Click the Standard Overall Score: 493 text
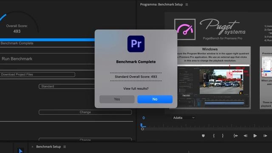The image size is (272, 153). pyautogui.click(x=136, y=76)
